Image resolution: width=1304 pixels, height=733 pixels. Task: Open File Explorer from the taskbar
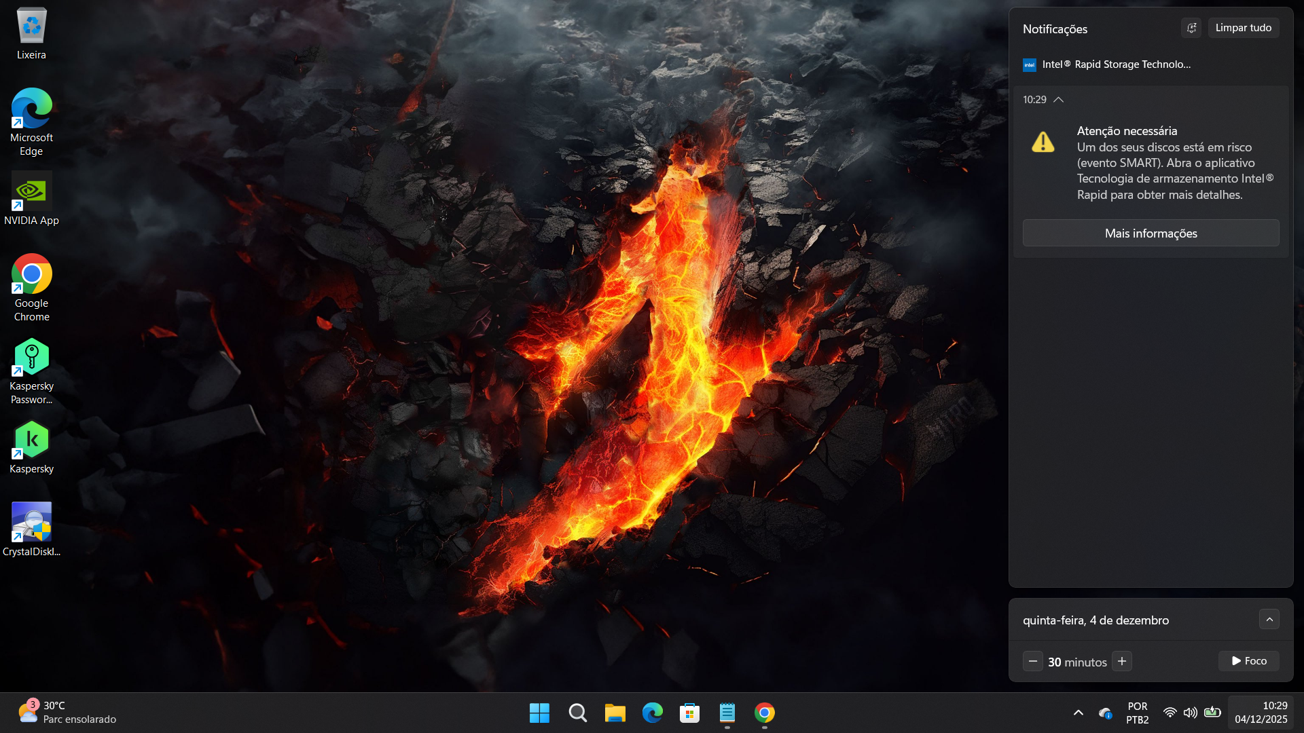point(615,713)
